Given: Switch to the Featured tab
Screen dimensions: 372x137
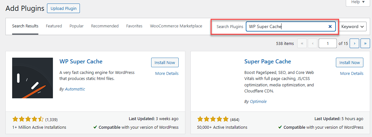Looking at the screenshot, I should coord(54,26).
